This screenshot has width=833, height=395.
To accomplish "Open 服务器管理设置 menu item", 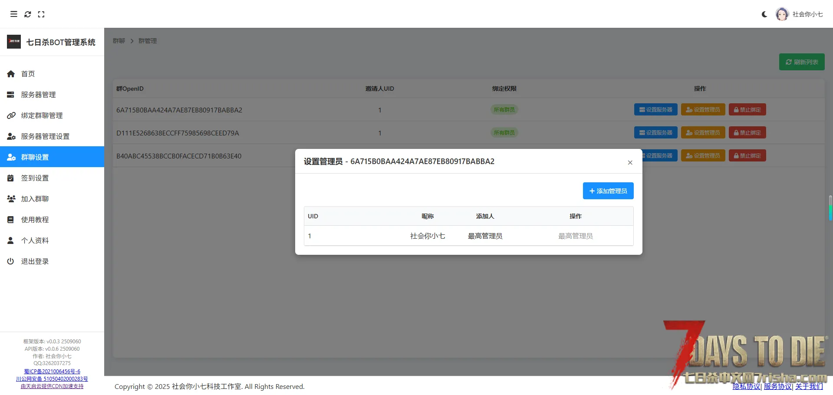I will tap(52, 136).
